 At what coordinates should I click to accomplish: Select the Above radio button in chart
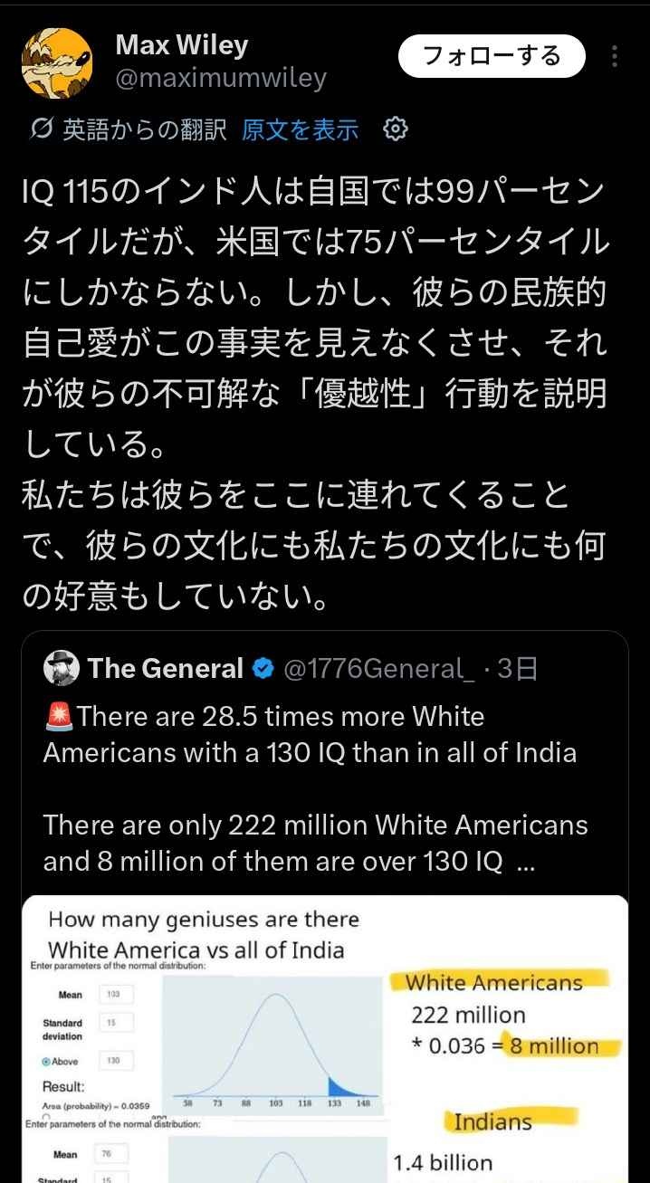tap(45, 1061)
